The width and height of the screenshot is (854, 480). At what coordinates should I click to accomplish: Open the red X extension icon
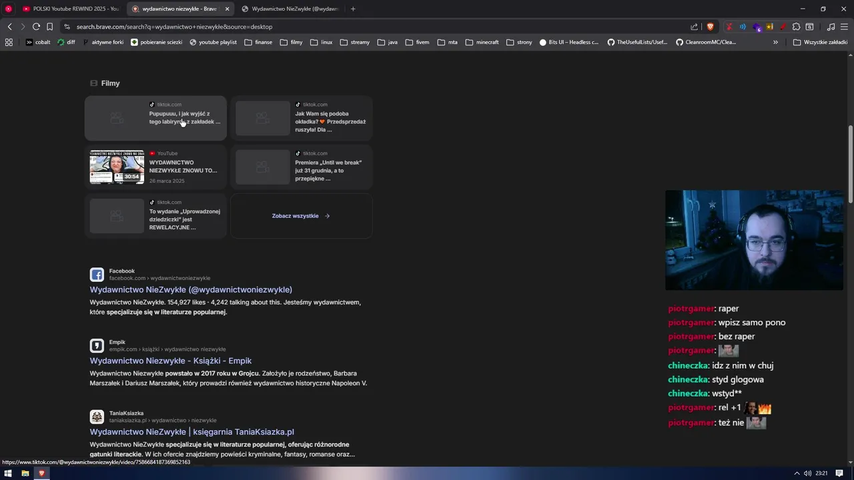[729, 27]
